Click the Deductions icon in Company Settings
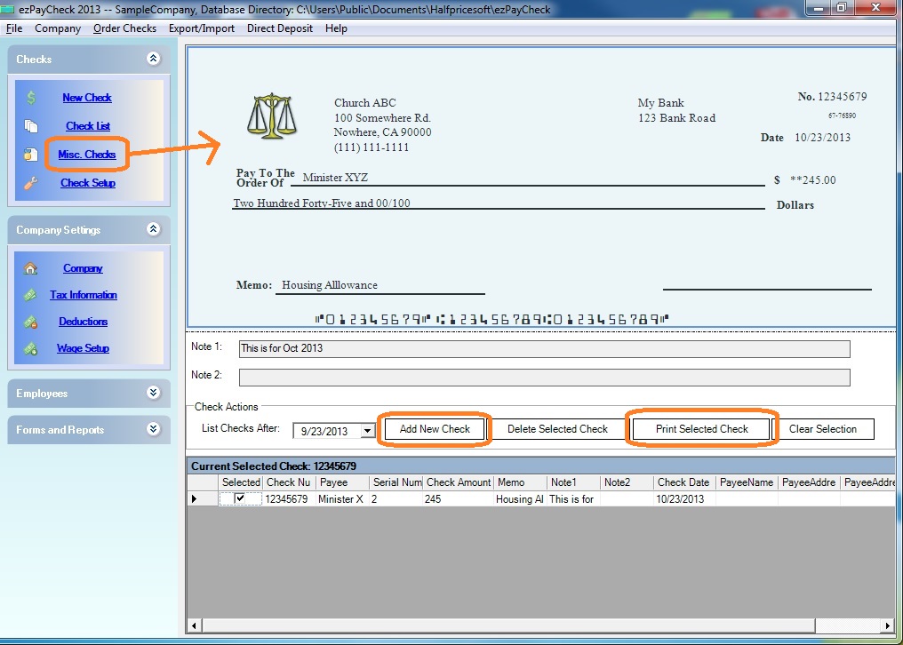 [31, 322]
